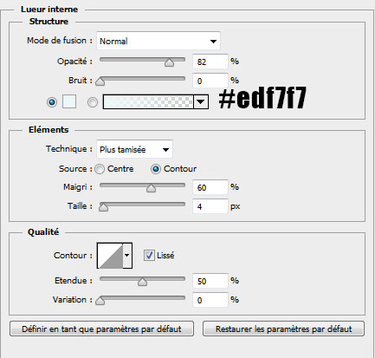Image resolution: width=375 pixels, height=358 pixels.
Task: Click the Maigri slider handle
Action: [151, 188]
